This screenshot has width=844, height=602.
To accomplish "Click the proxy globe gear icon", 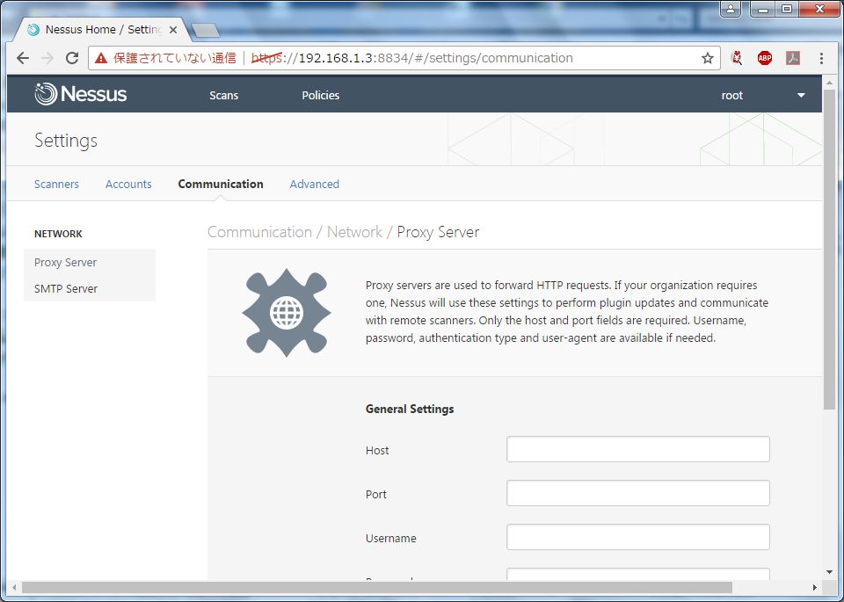I will point(287,313).
